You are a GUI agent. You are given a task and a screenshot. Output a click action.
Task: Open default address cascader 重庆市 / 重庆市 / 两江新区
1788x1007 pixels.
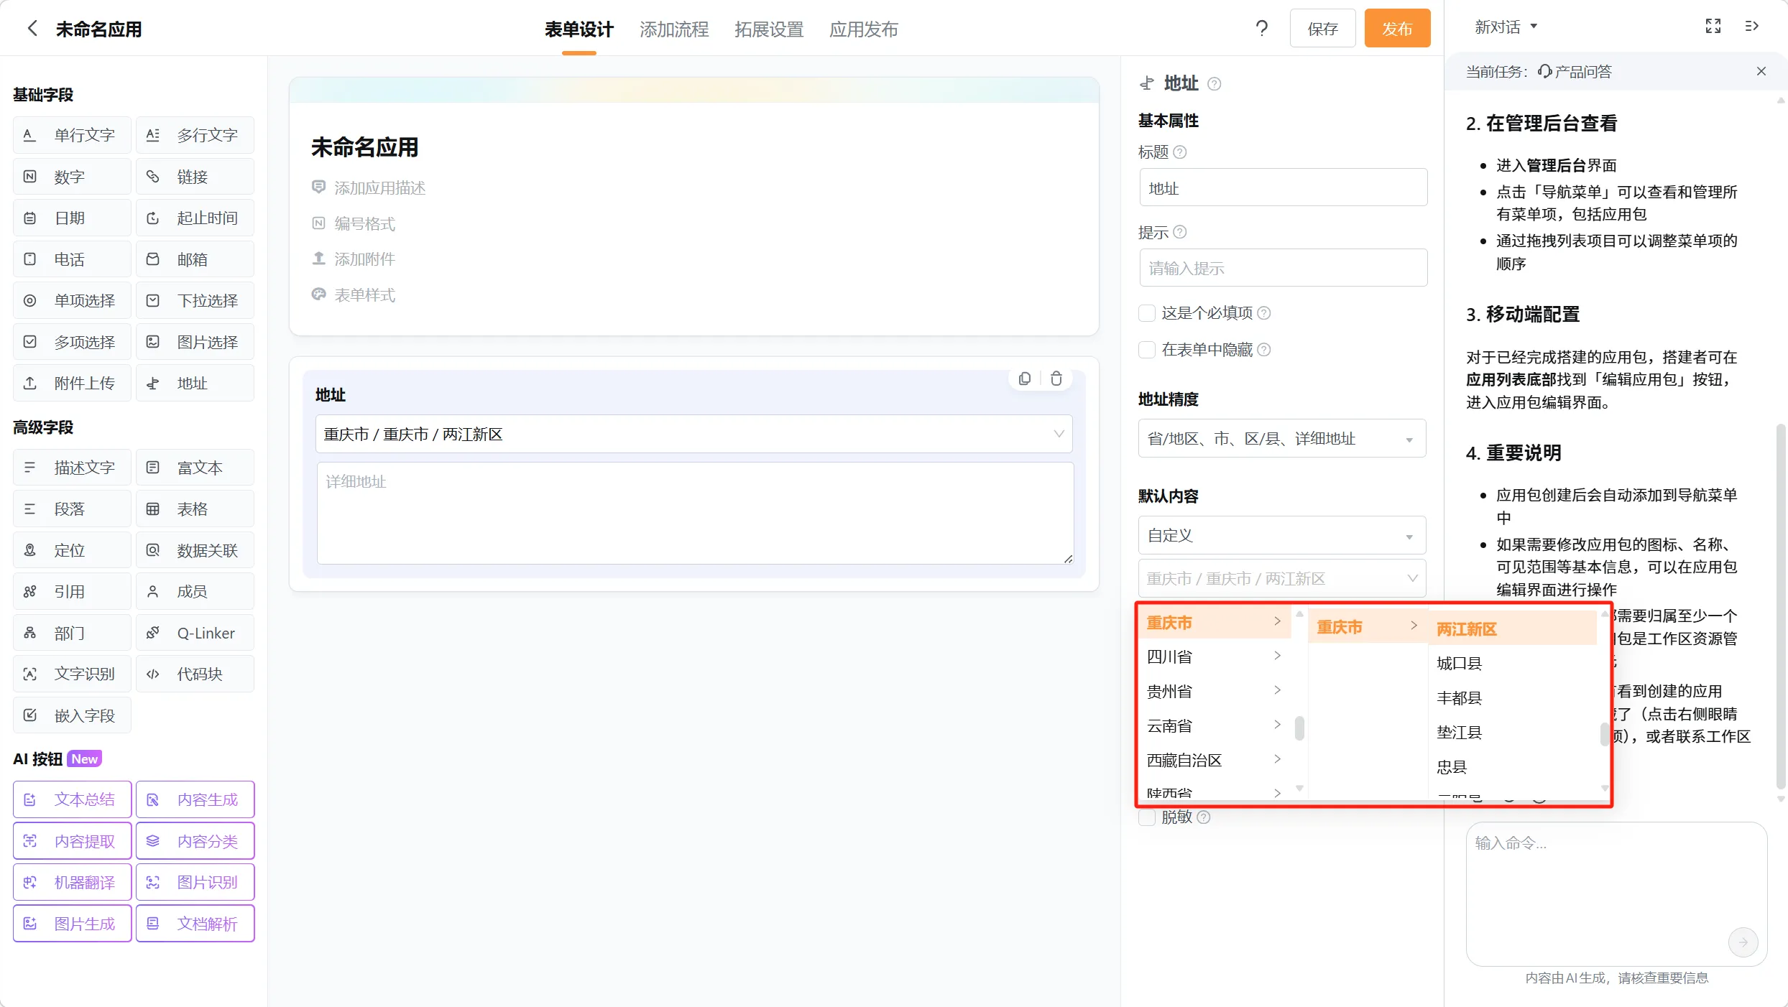tap(1282, 578)
